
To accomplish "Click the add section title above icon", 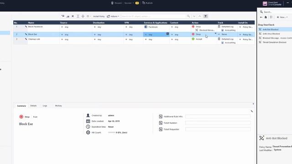I will coord(78,16).
